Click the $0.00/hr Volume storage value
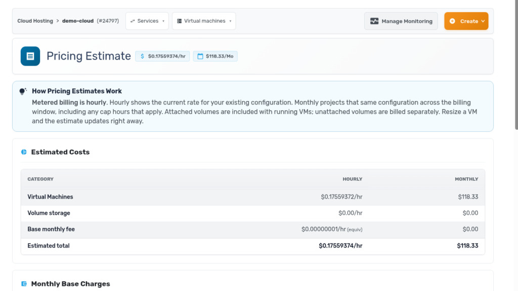 pyautogui.click(x=351, y=213)
